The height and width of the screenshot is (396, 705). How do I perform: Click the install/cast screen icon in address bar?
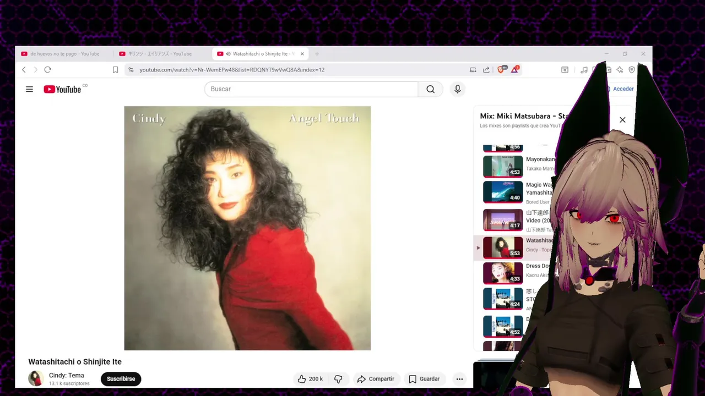473,70
